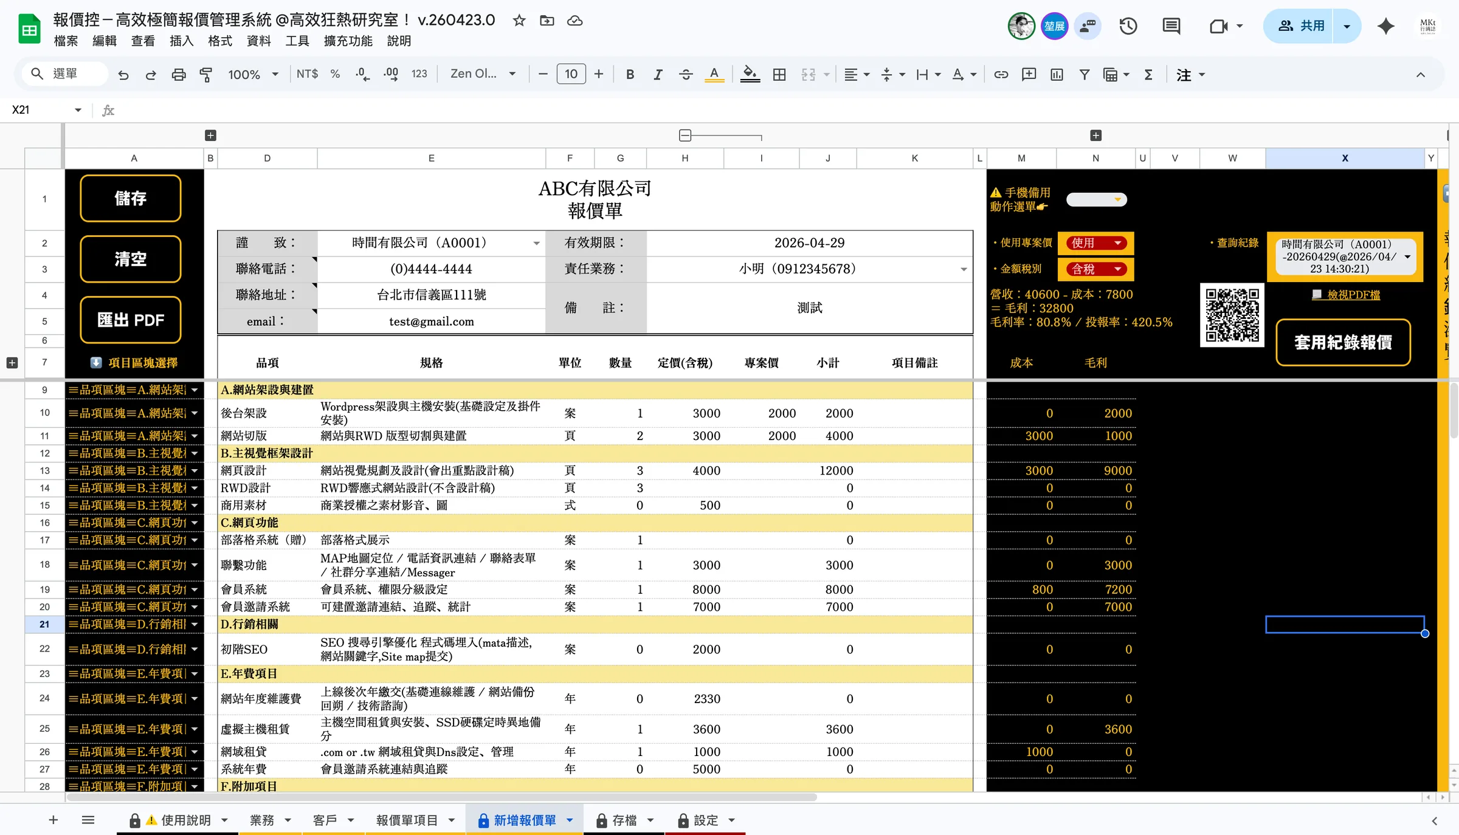Open the 檢視PDF檔 link
1459x835 pixels.
coord(1346,295)
